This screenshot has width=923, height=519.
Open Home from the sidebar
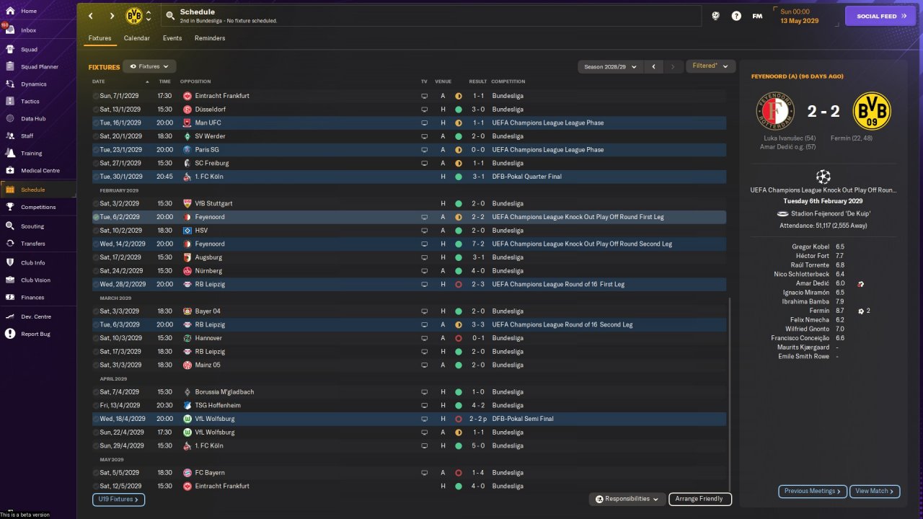tap(38, 12)
